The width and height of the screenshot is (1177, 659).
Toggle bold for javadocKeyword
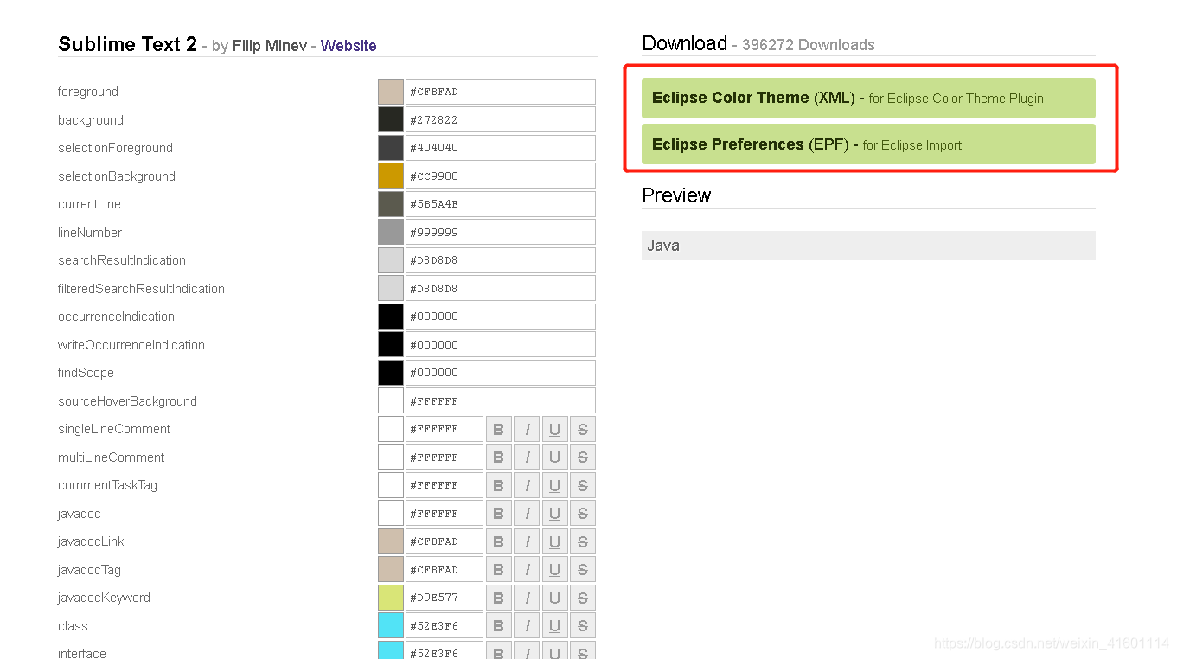click(498, 598)
